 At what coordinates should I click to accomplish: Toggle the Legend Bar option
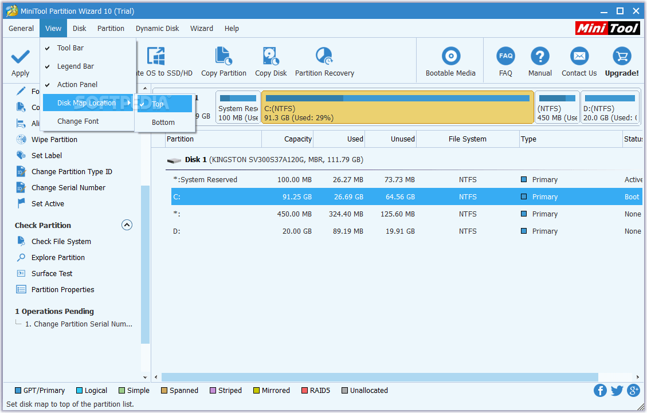[x=88, y=66]
